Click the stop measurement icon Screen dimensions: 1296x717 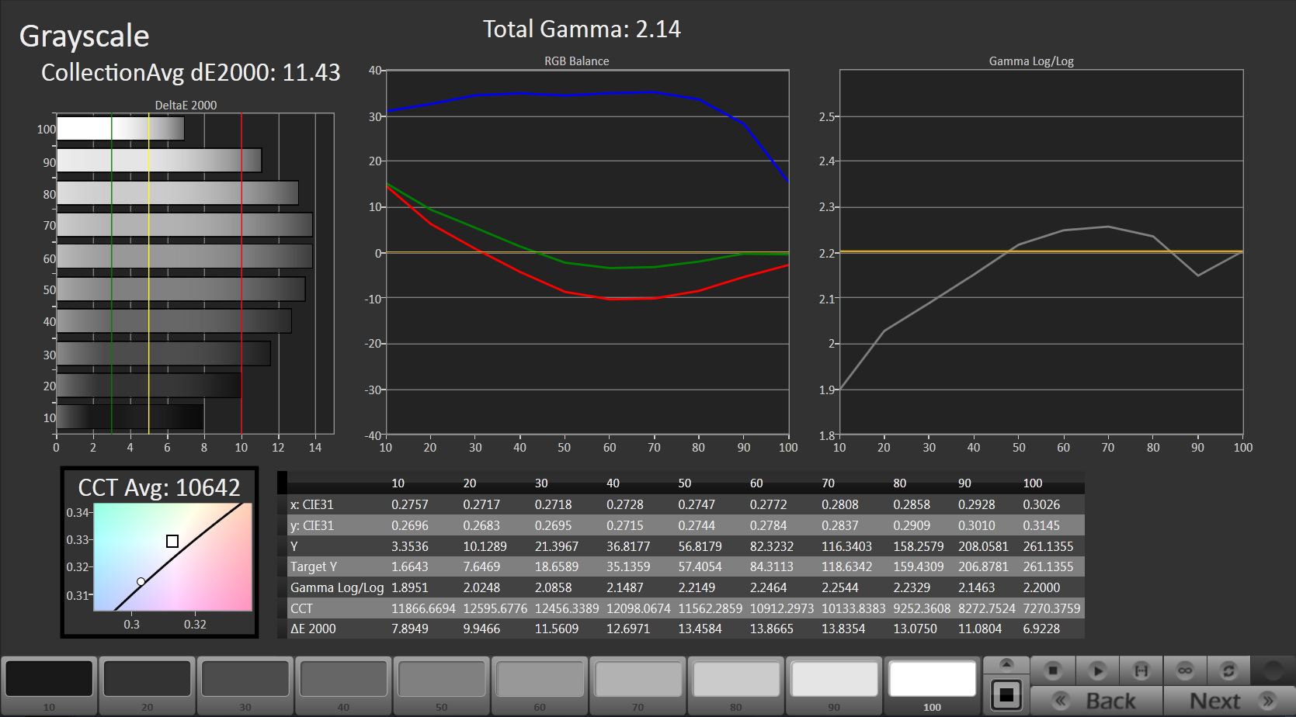coord(1052,670)
